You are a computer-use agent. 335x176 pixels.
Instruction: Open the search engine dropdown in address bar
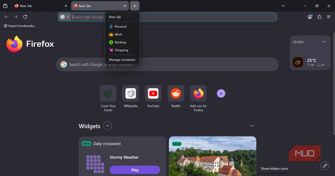pos(65,17)
